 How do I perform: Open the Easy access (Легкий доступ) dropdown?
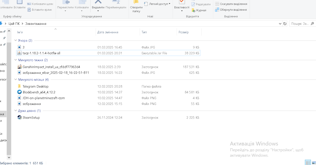pyautogui.click(x=157, y=4)
